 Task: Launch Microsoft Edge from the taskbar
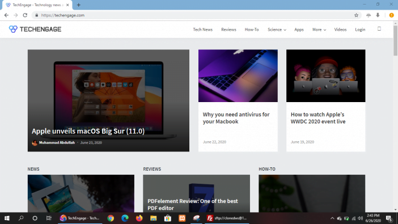pyautogui.click(x=125, y=218)
